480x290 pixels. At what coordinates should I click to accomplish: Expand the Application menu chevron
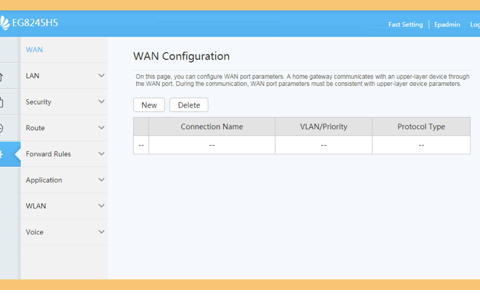pos(101,180)
